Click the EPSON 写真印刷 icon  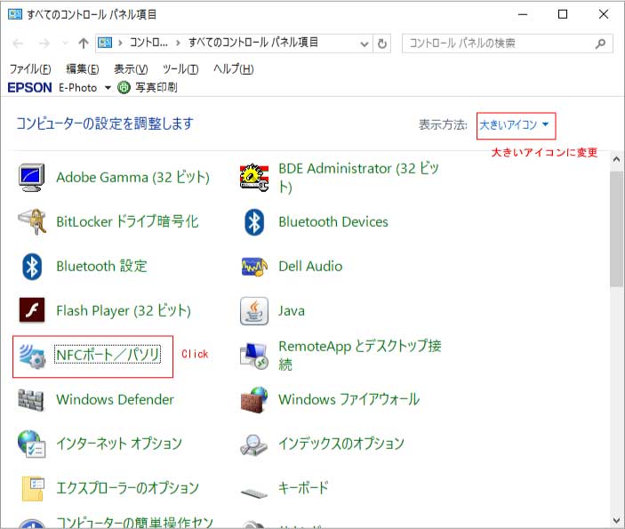point(124,87)
